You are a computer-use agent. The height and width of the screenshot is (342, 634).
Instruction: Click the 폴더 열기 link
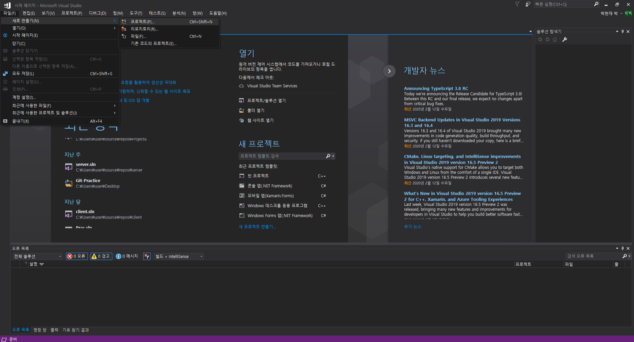256,111
